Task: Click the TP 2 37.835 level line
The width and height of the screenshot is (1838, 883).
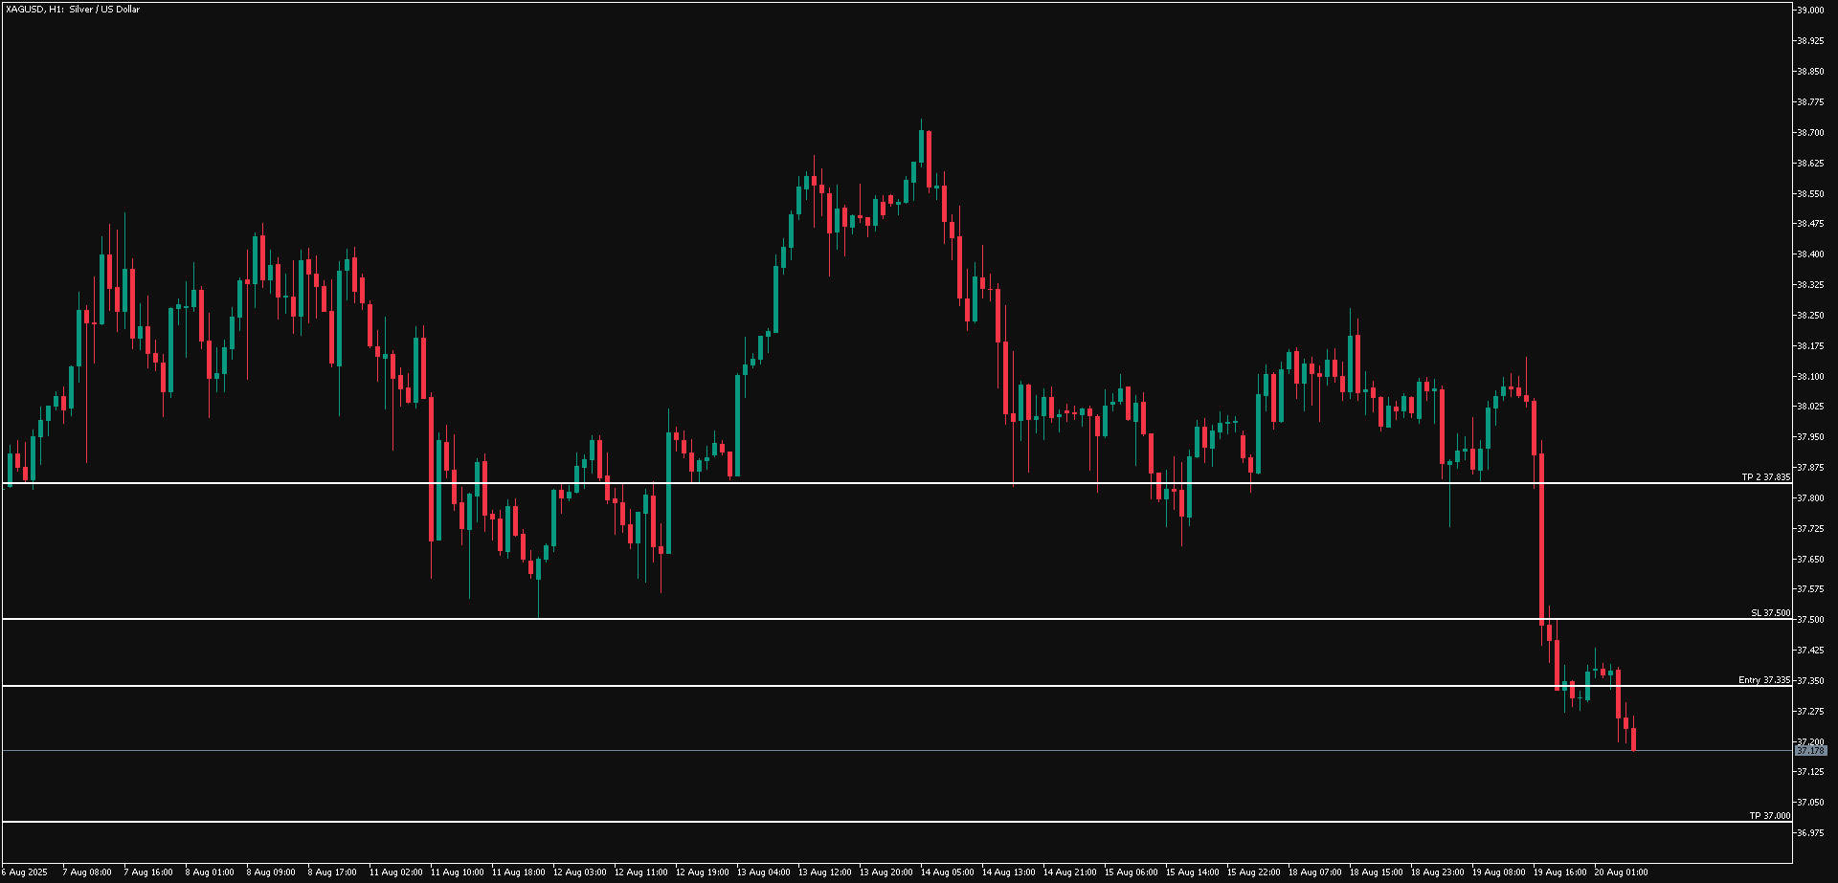Action: coord(862,485)
